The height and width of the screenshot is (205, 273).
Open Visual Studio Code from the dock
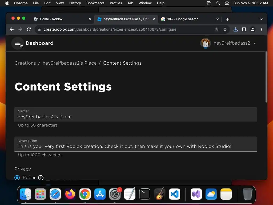click(175, 194)
